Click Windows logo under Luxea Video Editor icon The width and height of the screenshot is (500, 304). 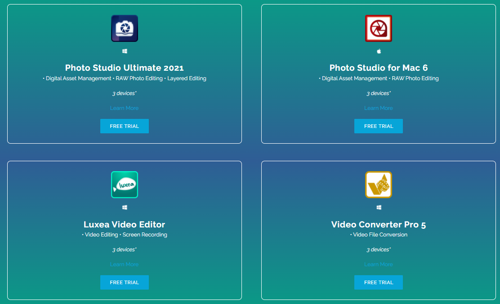tap(125, 208)
